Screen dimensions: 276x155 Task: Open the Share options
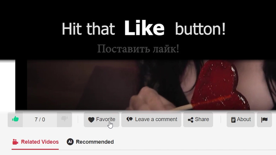tap(198, 119)
